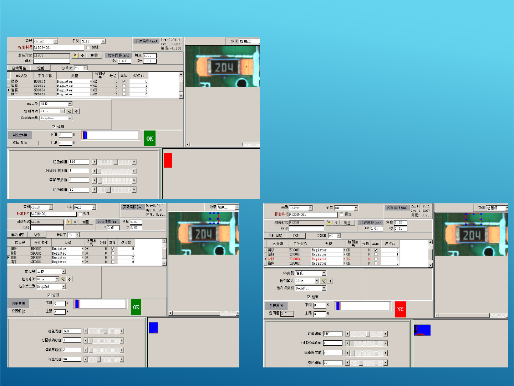Screen dimensions: 514x386
Task: Click the plus icon next to Glue in bottom-left panel
Action: pos(70,279)
